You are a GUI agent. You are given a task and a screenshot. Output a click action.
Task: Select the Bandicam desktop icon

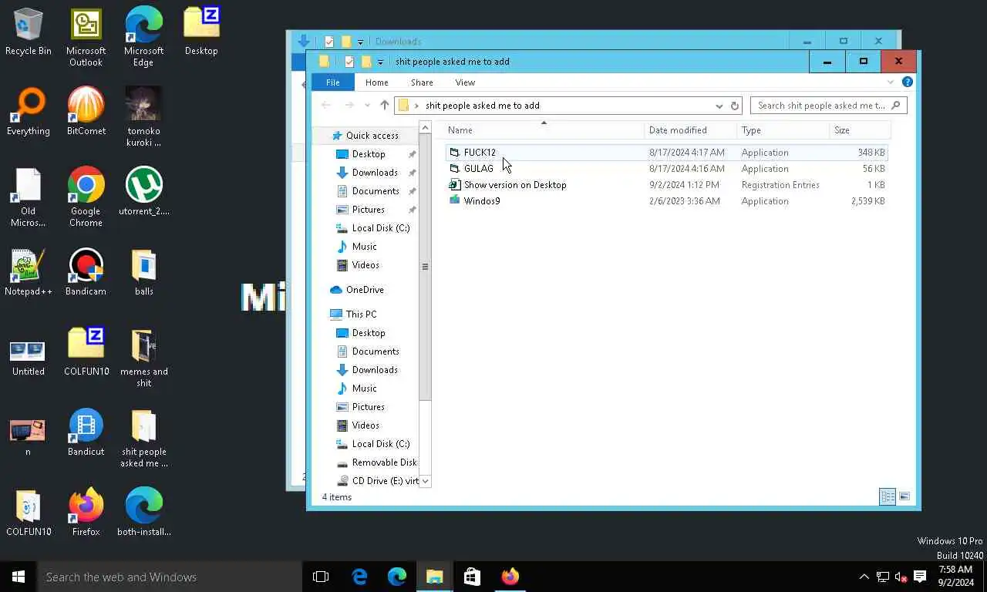86,273
